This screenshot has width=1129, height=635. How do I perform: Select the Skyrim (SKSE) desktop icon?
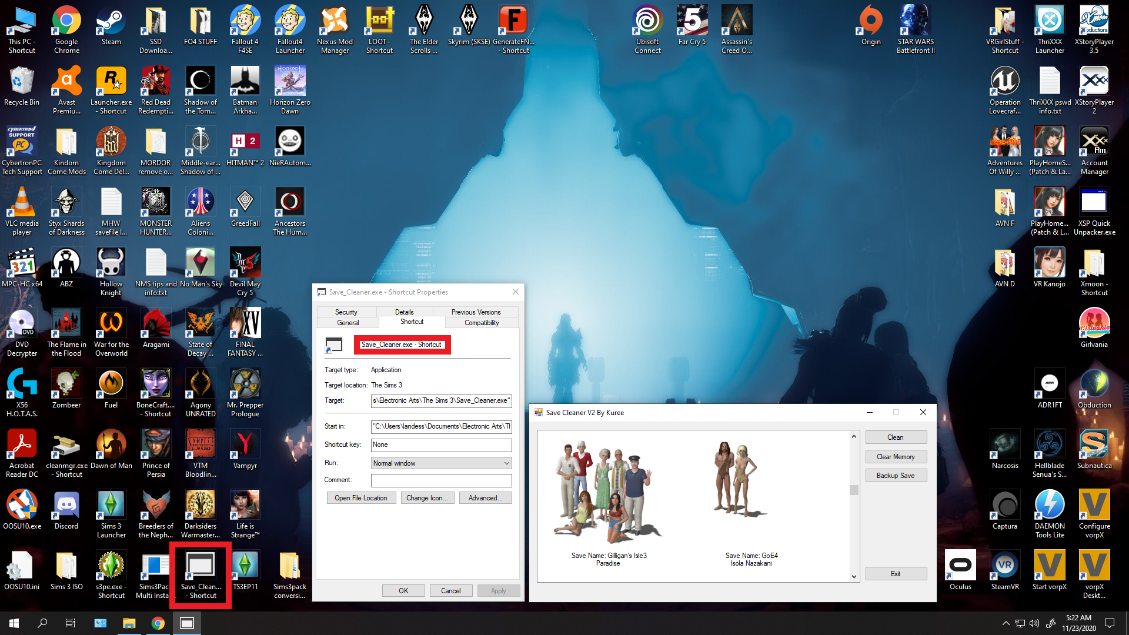tap(469, 25)
